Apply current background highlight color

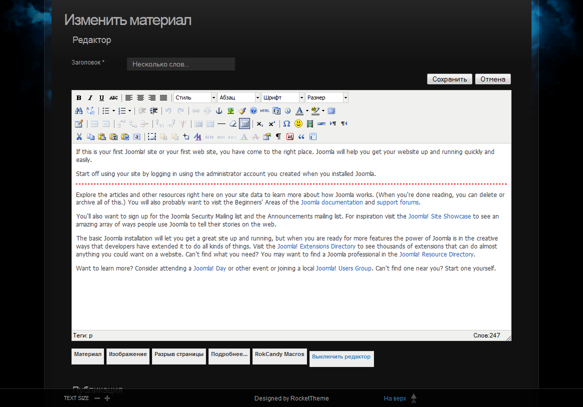[315, 111]
